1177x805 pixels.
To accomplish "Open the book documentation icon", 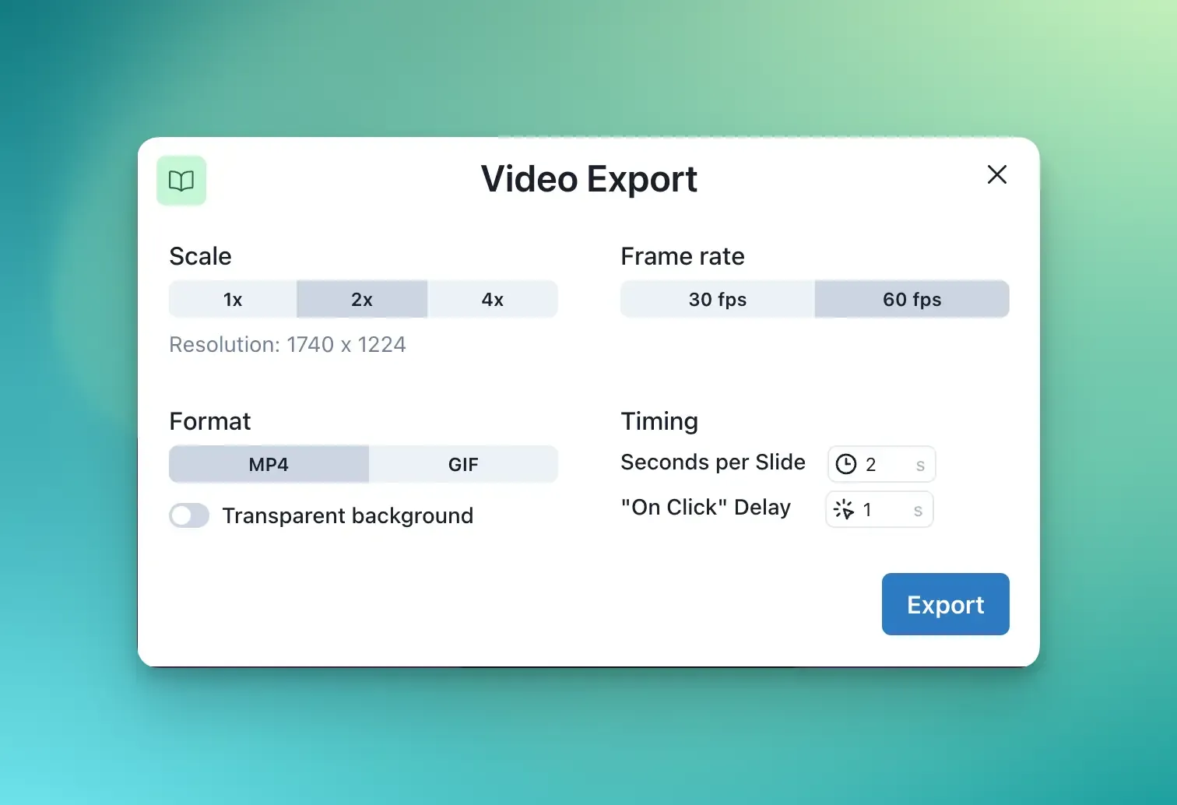I will [181, 181].
